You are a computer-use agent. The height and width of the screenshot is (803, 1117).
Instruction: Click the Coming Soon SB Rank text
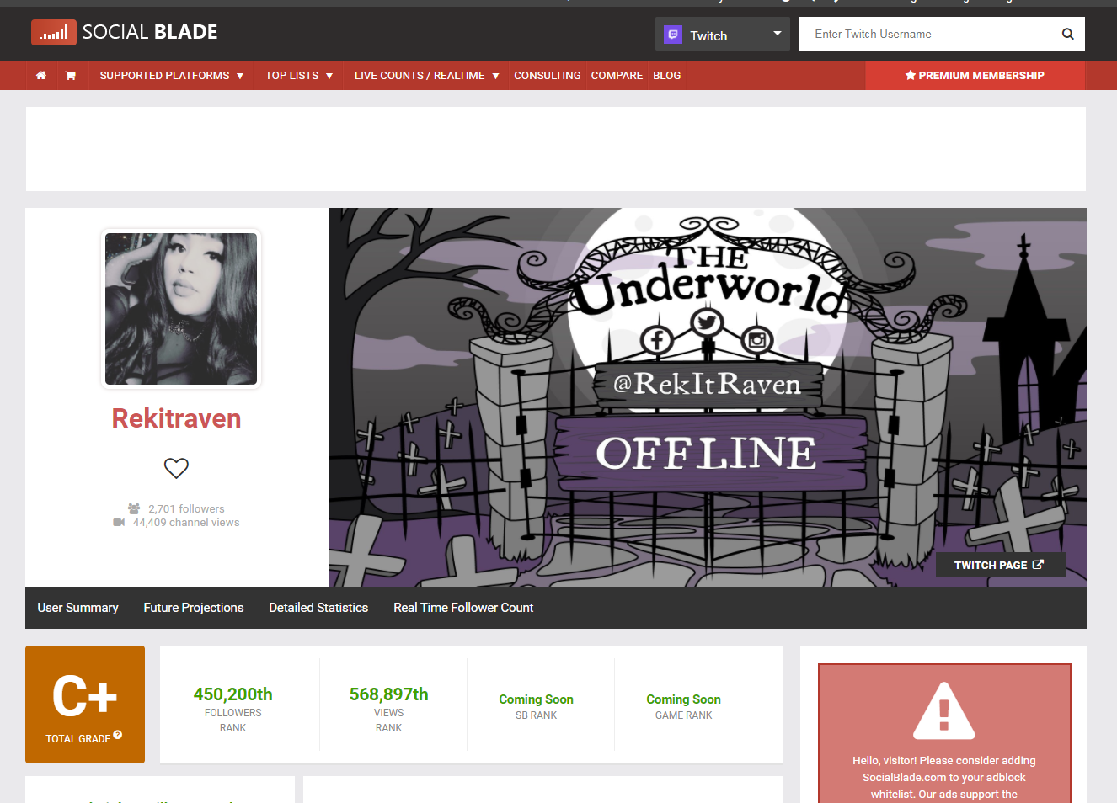click(537, 699)
